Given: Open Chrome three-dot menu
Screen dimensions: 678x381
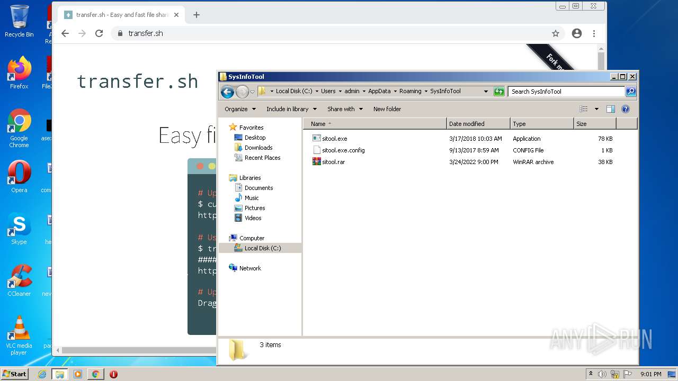Looking at the screenshot, I should [594, 33].
